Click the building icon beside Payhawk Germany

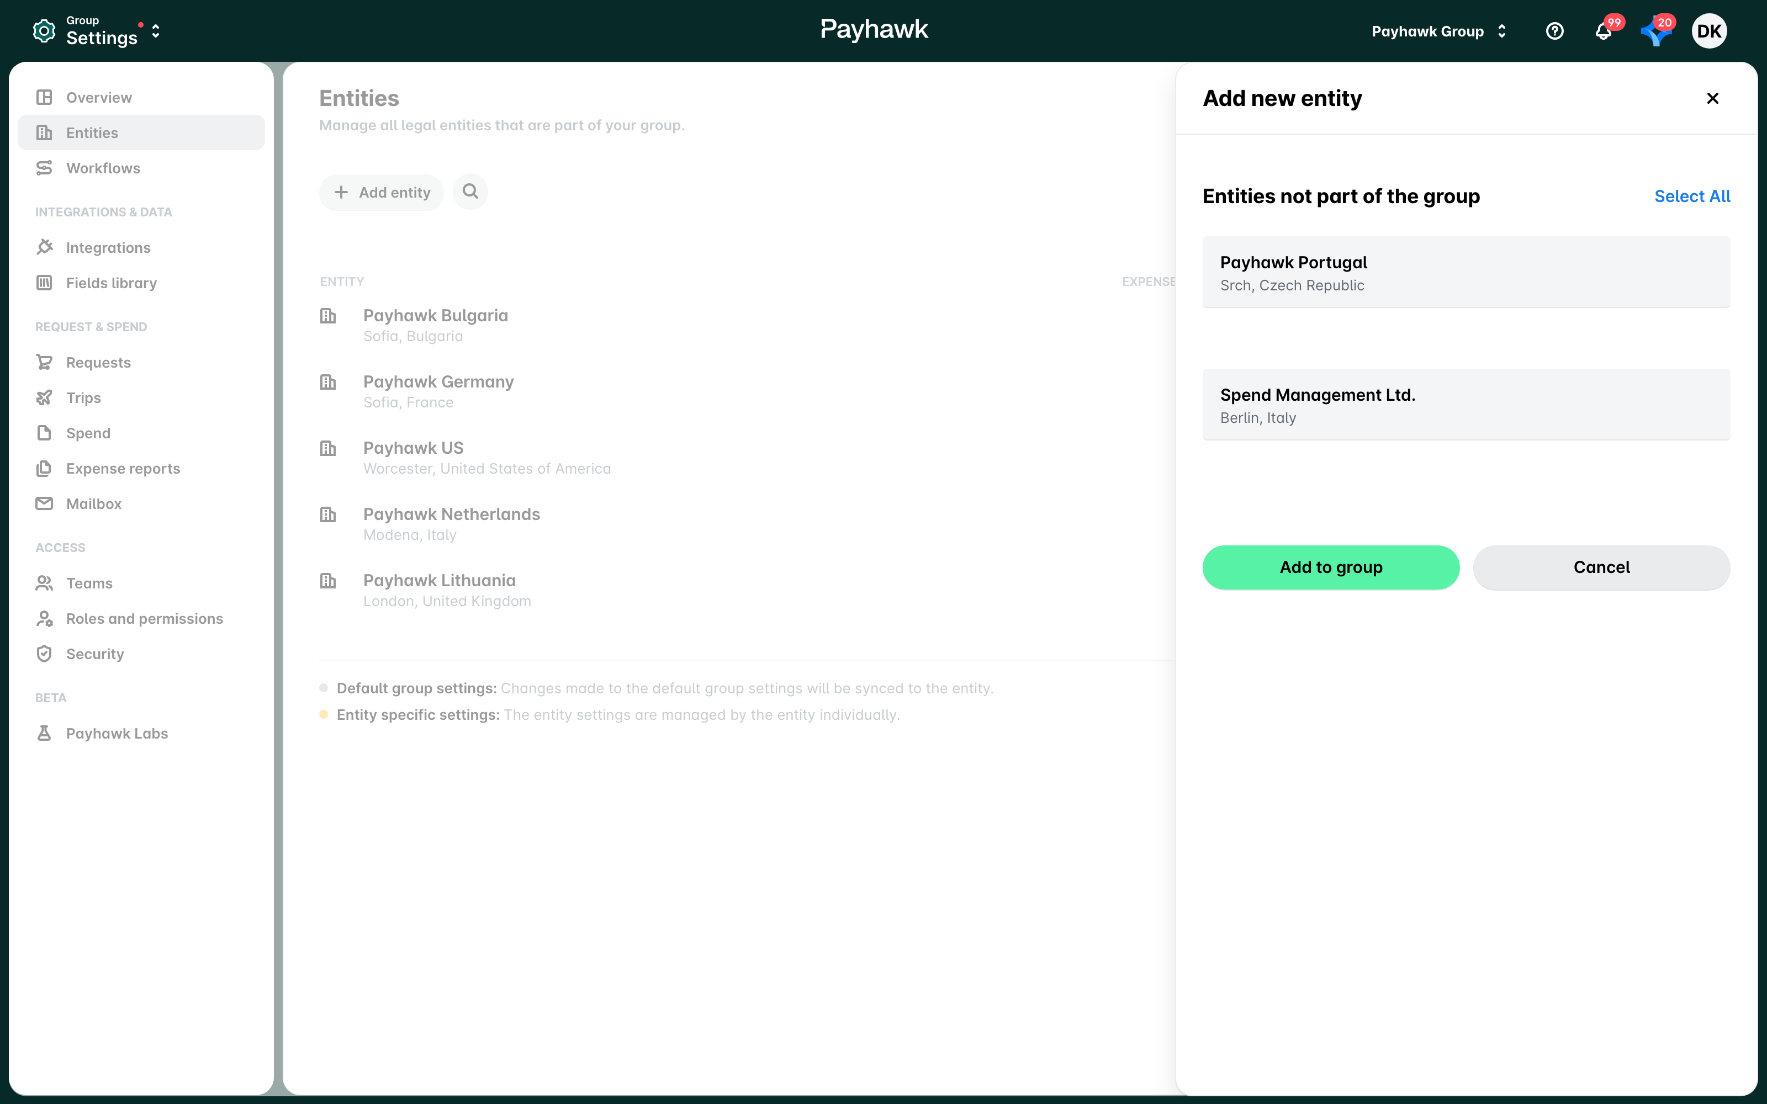(328, 382)
